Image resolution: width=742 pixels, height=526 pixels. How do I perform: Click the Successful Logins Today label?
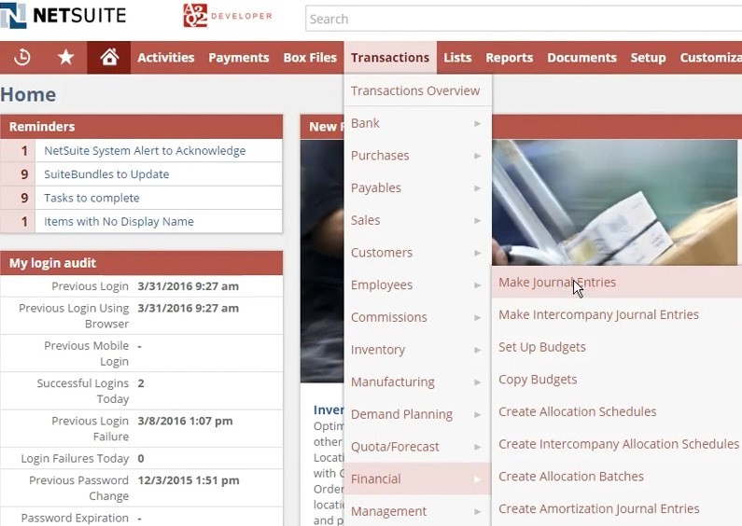point(83,391)
